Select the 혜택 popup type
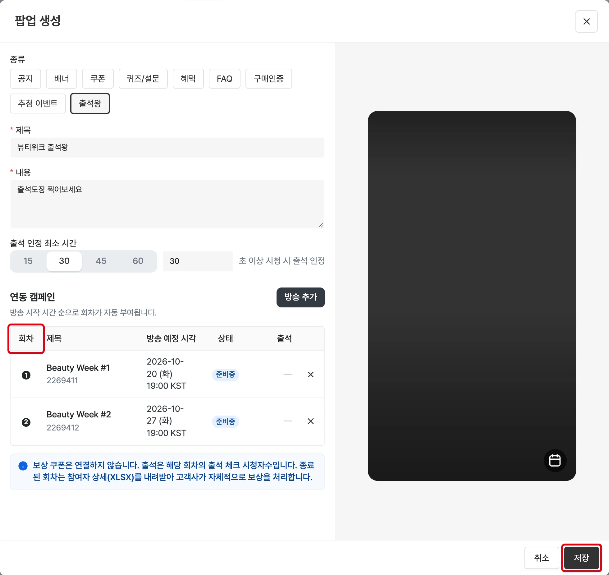 (x=188, y=79)
